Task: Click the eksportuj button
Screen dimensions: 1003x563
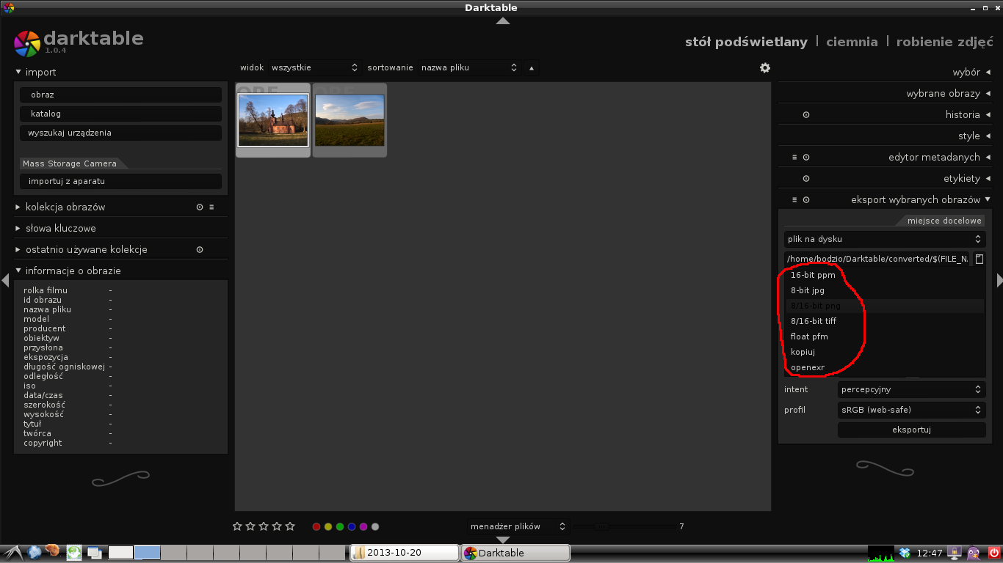Action: [x=910, y=430]
